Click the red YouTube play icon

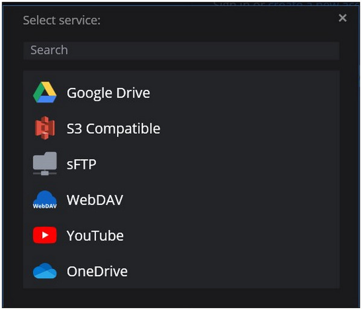pyautogui.click(x=45, y=235)
